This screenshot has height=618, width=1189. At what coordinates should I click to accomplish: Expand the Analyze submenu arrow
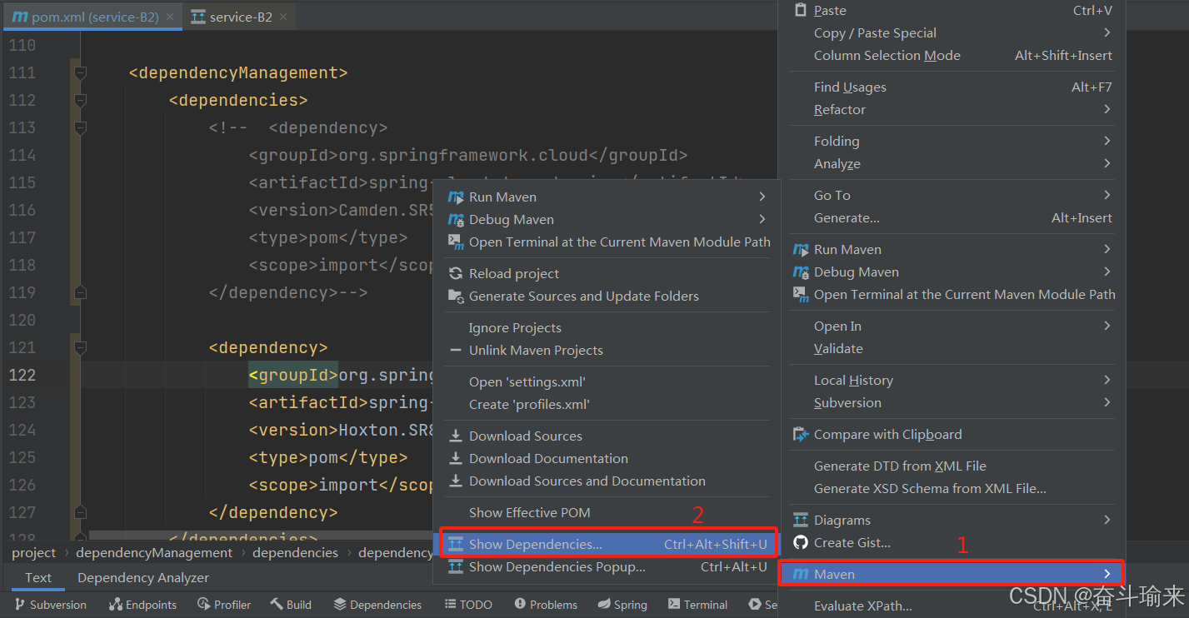(x=1107, y=164)
